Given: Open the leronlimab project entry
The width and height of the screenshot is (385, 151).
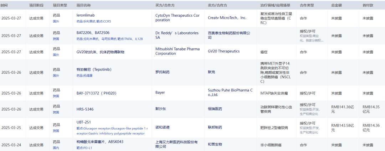Looking at the screenshot, I should 86,16.
